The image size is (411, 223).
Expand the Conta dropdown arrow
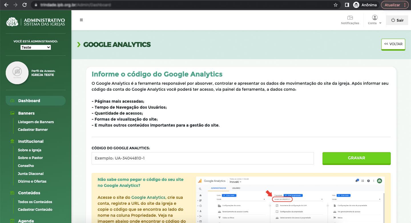coord(380,23)
